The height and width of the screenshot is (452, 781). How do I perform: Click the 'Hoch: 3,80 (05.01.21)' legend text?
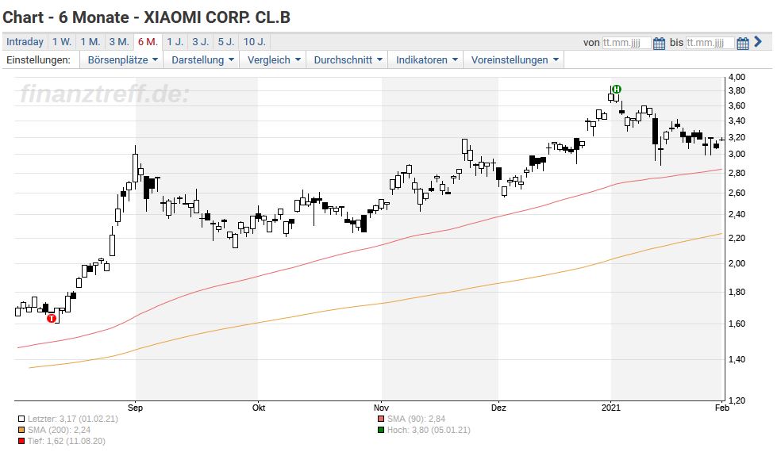click(x=429, y=430)
